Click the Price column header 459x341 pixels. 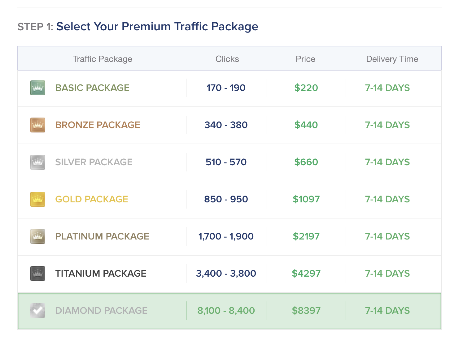point(305,59)
